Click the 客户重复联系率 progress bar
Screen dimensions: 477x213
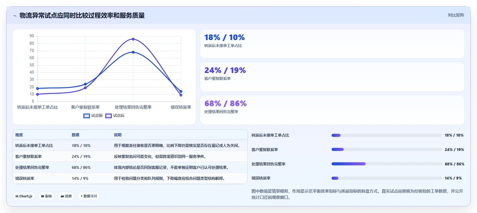[387, 149]
